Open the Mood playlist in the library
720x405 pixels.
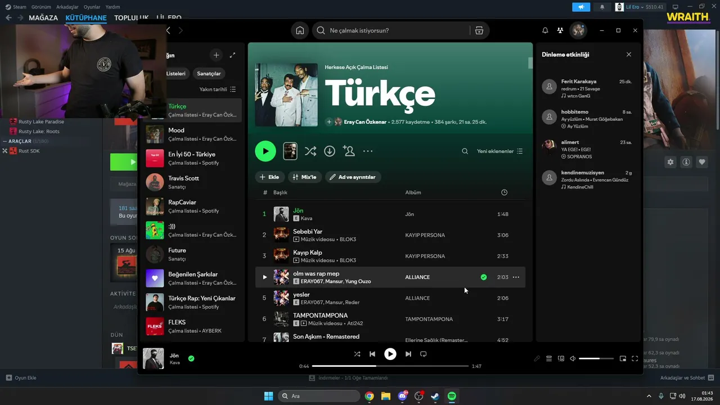(192, 134)
